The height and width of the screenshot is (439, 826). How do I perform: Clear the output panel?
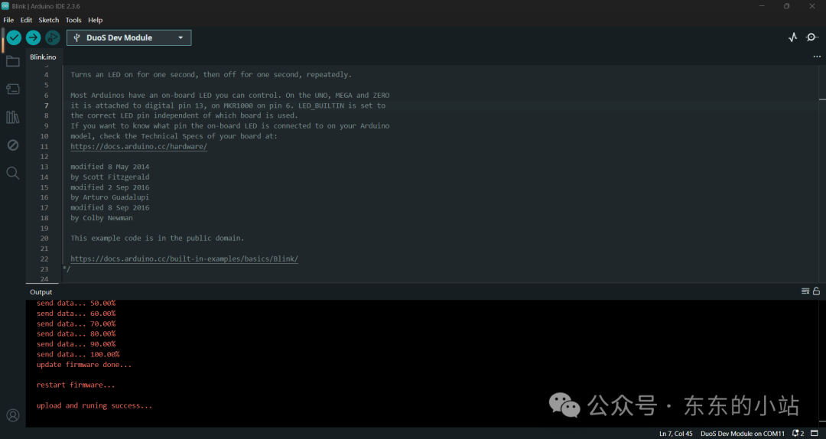click(805, 291)
